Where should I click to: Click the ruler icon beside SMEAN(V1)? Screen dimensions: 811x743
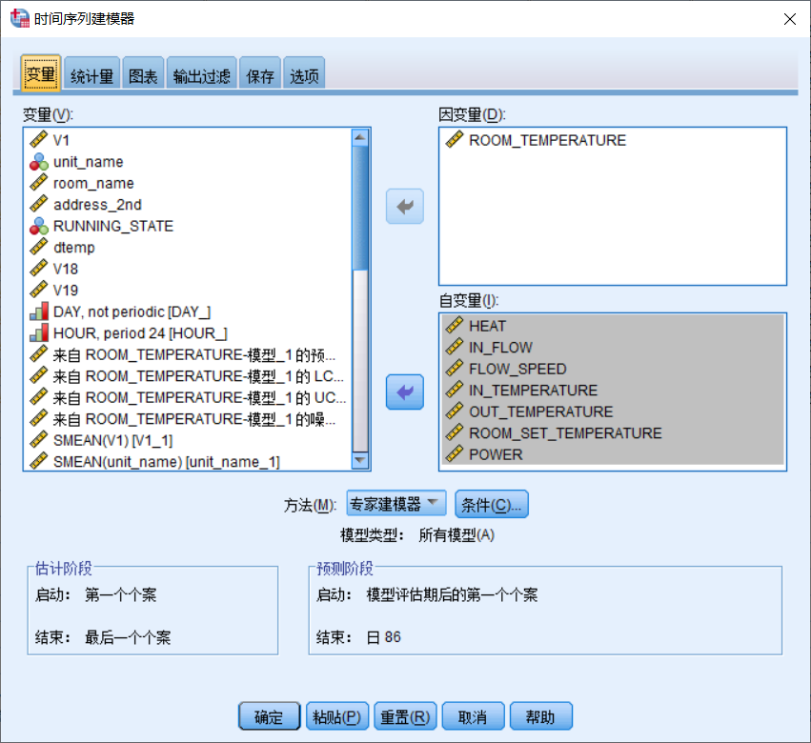click(x=39, y=440)
